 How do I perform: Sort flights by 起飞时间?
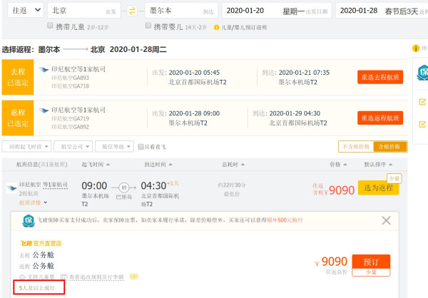tap(96, 165)
